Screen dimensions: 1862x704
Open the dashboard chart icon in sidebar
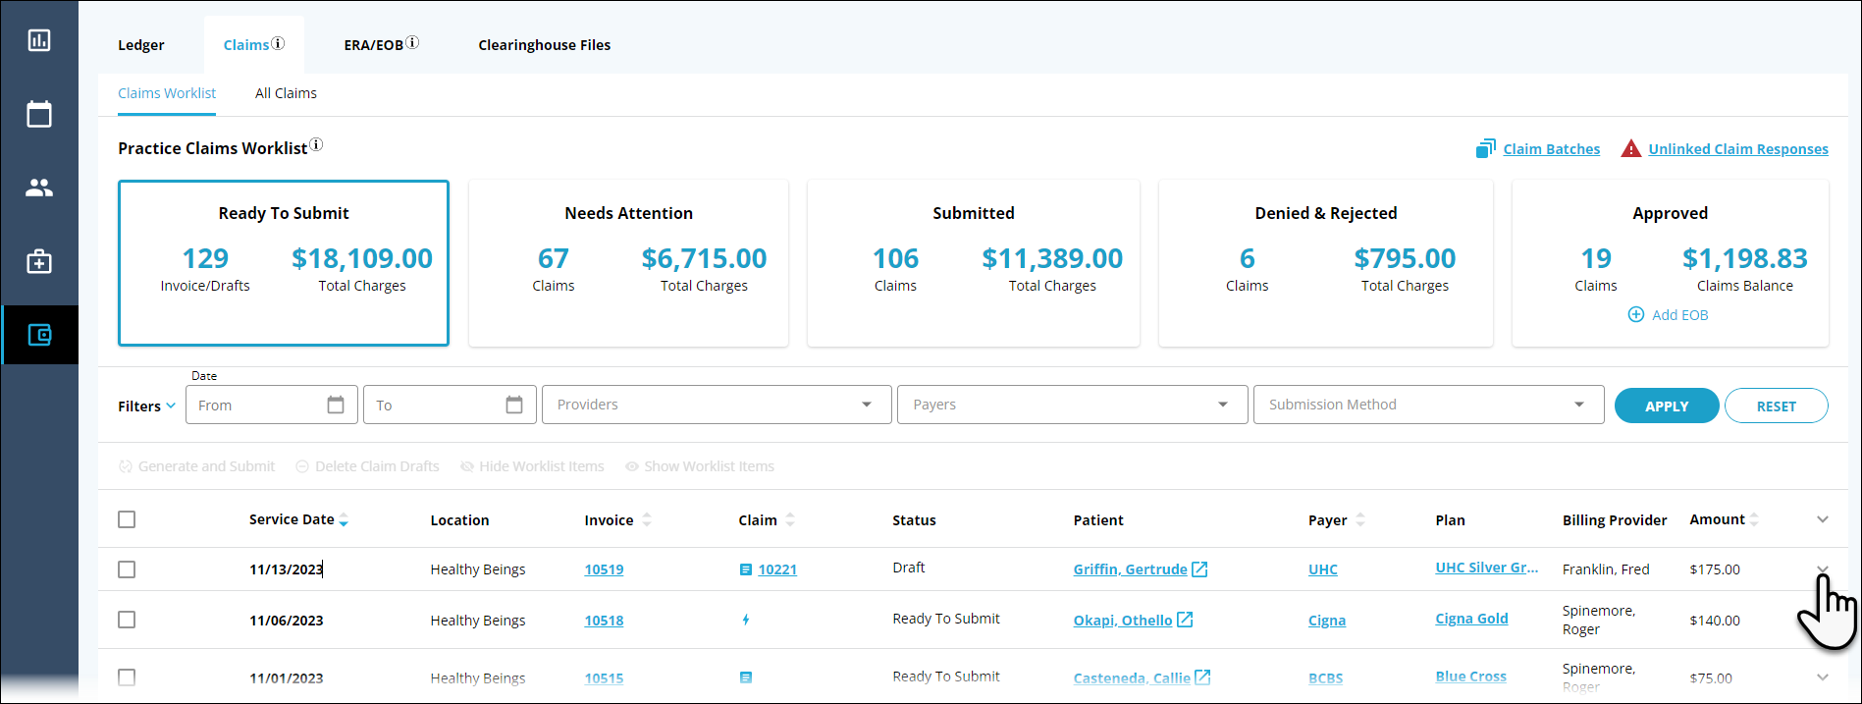pos(39,40)
